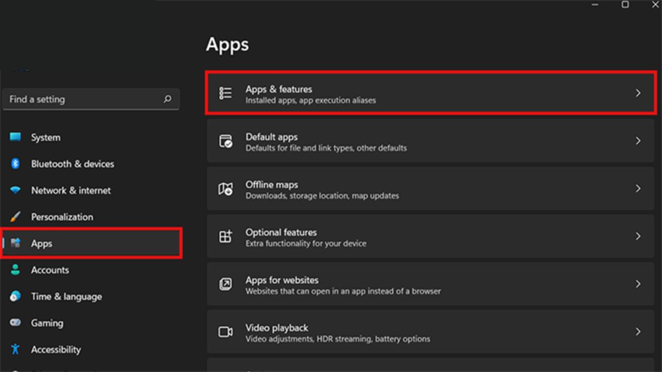Open the Apps & features title
662x372 pixels.
279,89
